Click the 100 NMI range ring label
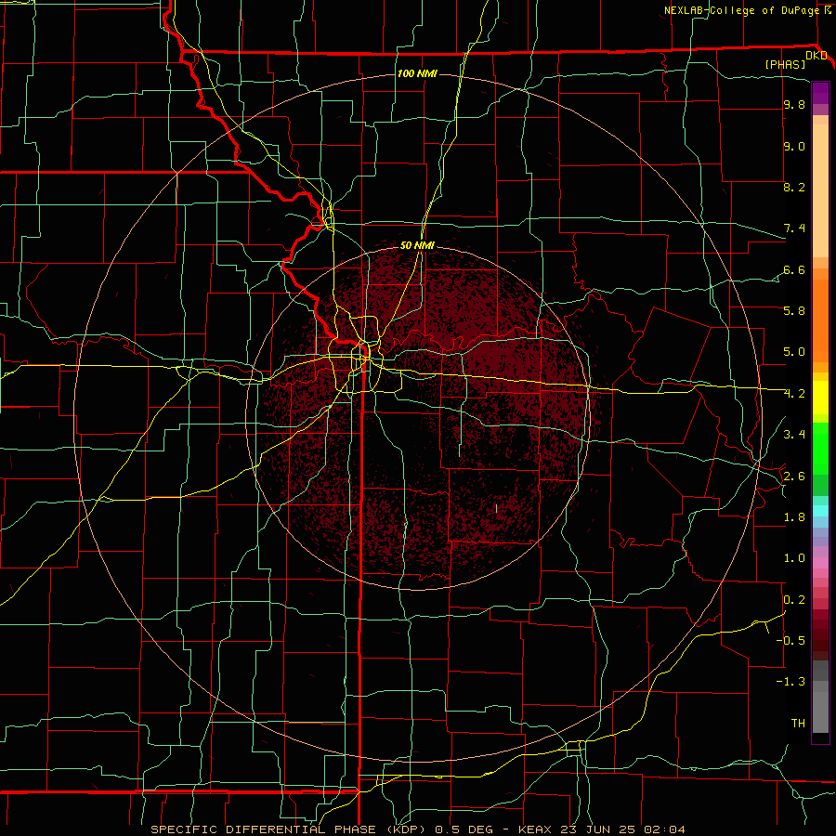Screen dimensions: 836x836 tap(417, 73)
